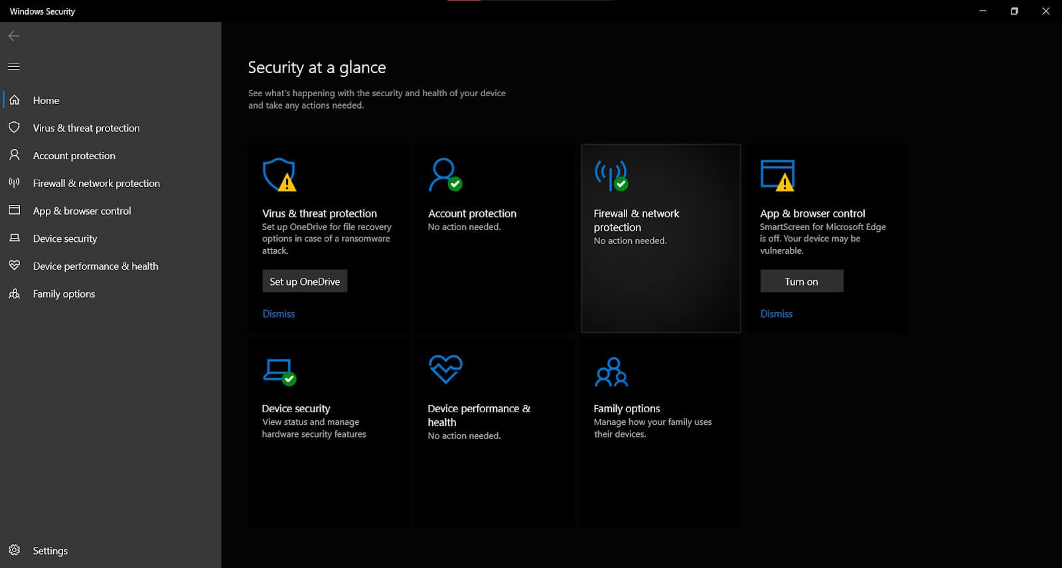The height and width of the screenshot is (568, 1062).
Task: Open Device performance & health sidebar item
Action: click(111, 266)
